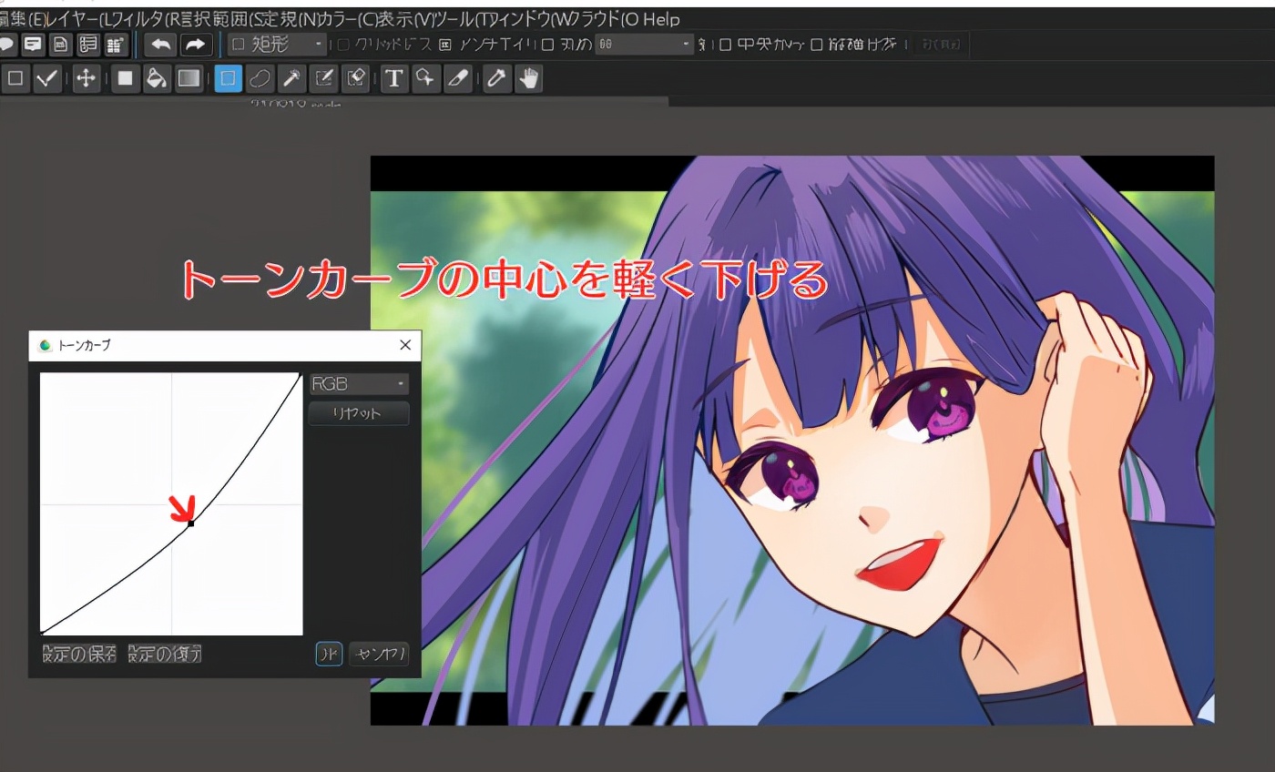
Task: Select the Move tool
Action: pos(86,79)
